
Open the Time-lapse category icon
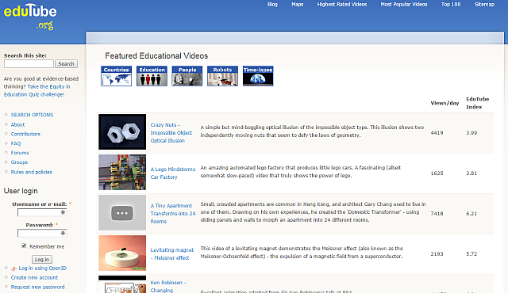pos(258,76)
